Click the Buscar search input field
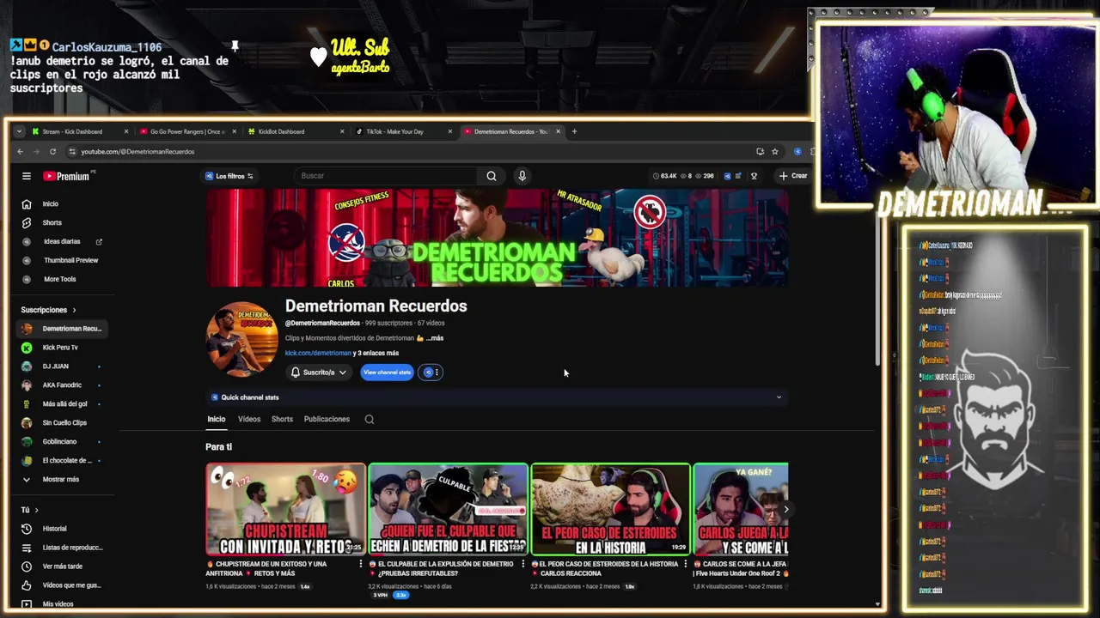This screenshot has height=618, width=1100. pos(387,176)
